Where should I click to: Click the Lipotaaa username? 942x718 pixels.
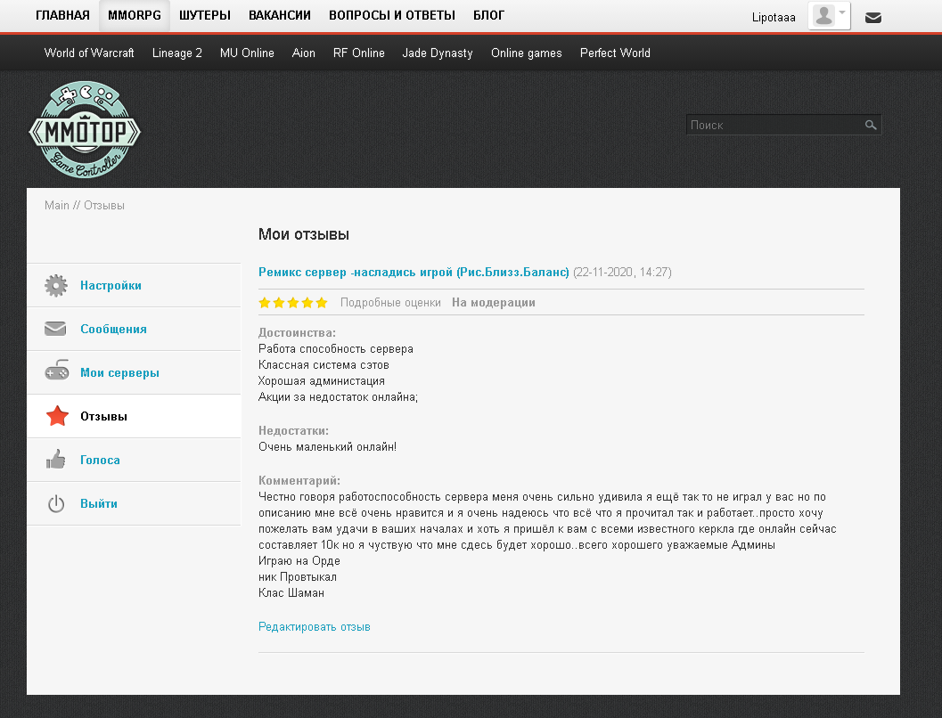[x=774, y=17]
